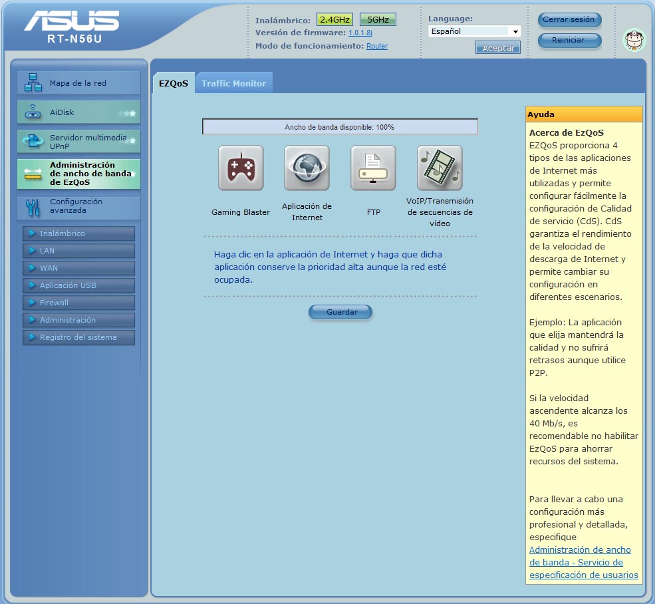Open Servidor multimedia UPnP section
This screenshot has width=655, height=604.
click(x=78, y=142)
